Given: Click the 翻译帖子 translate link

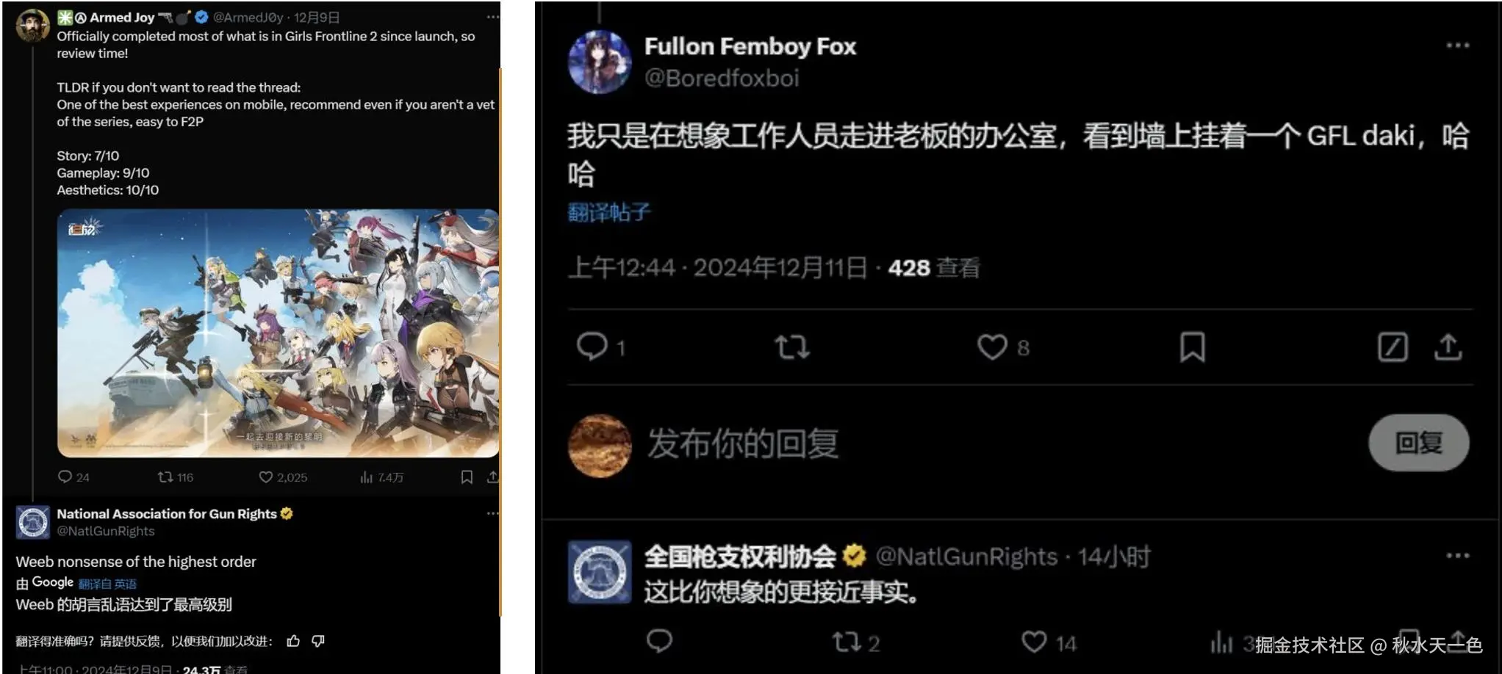Looking at the screenshot, I should pyautogui.click(x=609, y=212).
